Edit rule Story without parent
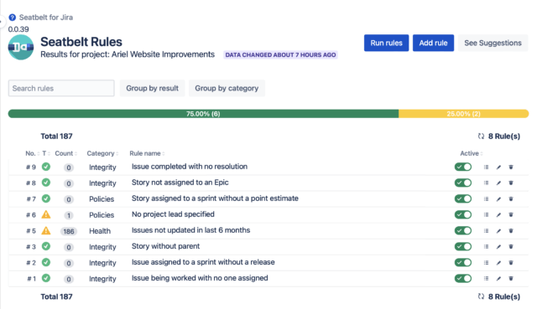 498,246
